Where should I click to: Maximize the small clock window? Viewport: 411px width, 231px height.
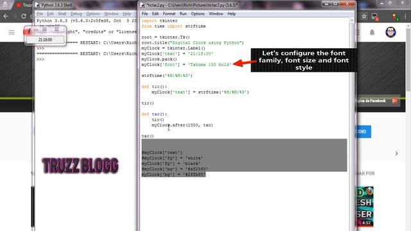(45, 30)
